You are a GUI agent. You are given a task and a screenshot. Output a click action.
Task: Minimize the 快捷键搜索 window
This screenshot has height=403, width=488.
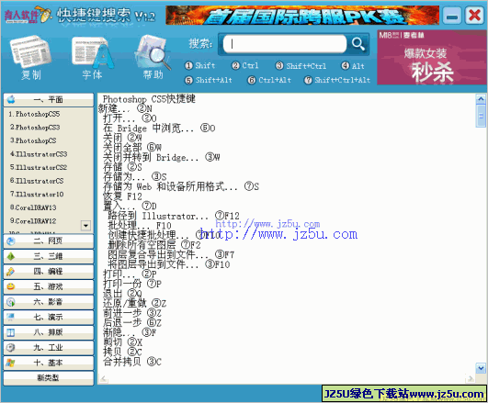pos(452,16)
